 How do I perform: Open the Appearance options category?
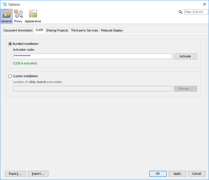pos(33,16)
